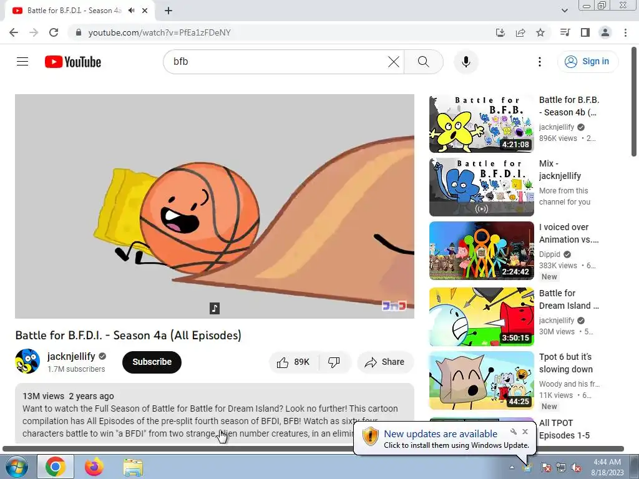Click the channel watermark in video corner

click(394, 306)
